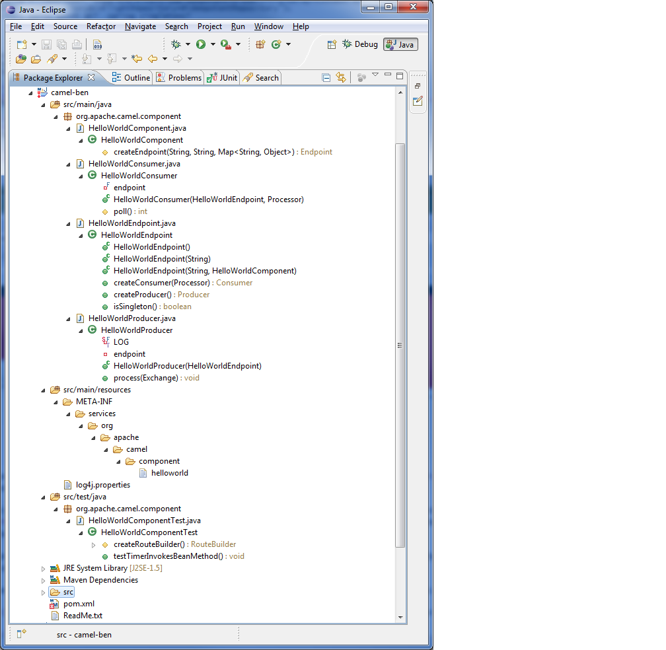Expand the JRE System Library node
Screen dimensions: 666x650
[43, 569]
